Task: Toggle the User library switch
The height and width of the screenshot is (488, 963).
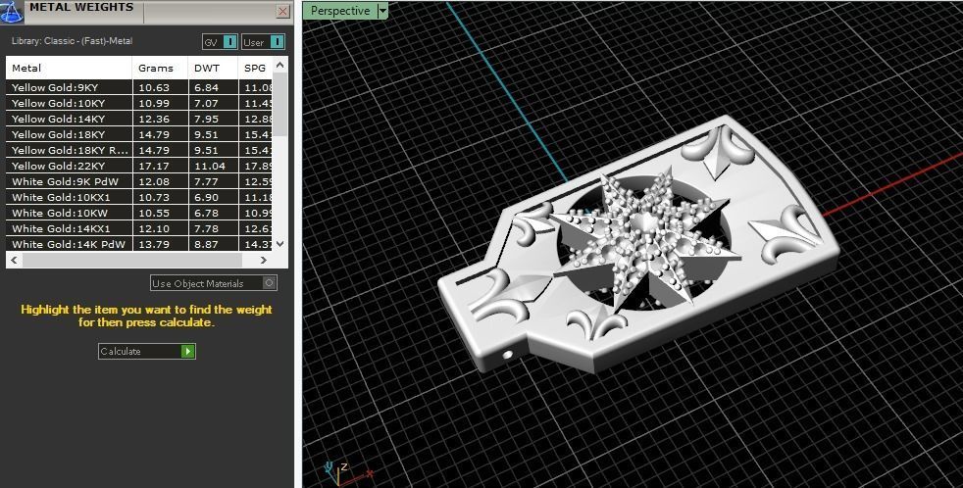Action: (x=263, y=42)
